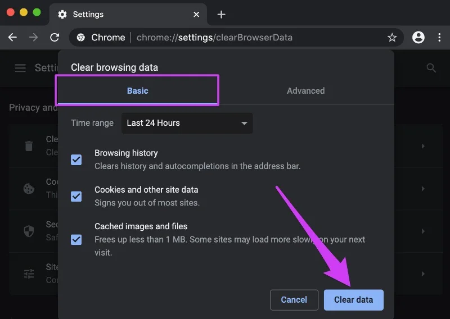This screenshot has width=450, height=319.
Task: Click 'Clears history and autocompletions' description
Action: coord(197,166)
